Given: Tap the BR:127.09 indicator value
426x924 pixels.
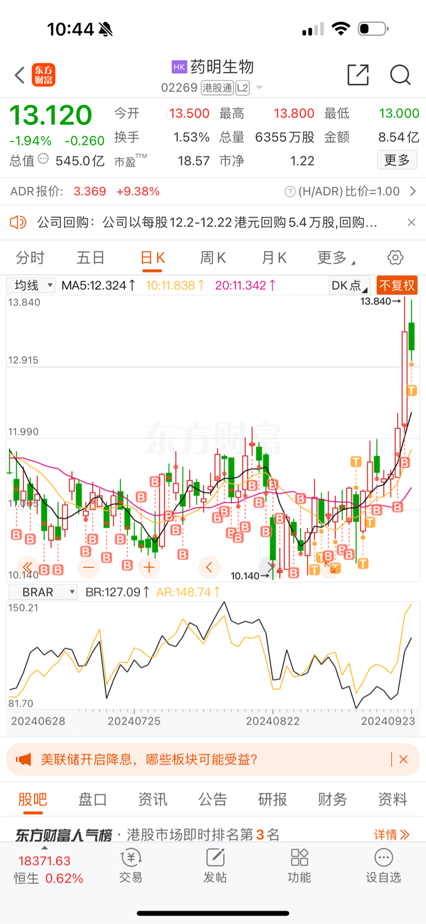Looking at the screenshot, I should pyautogui.click(x=117, y=592).
